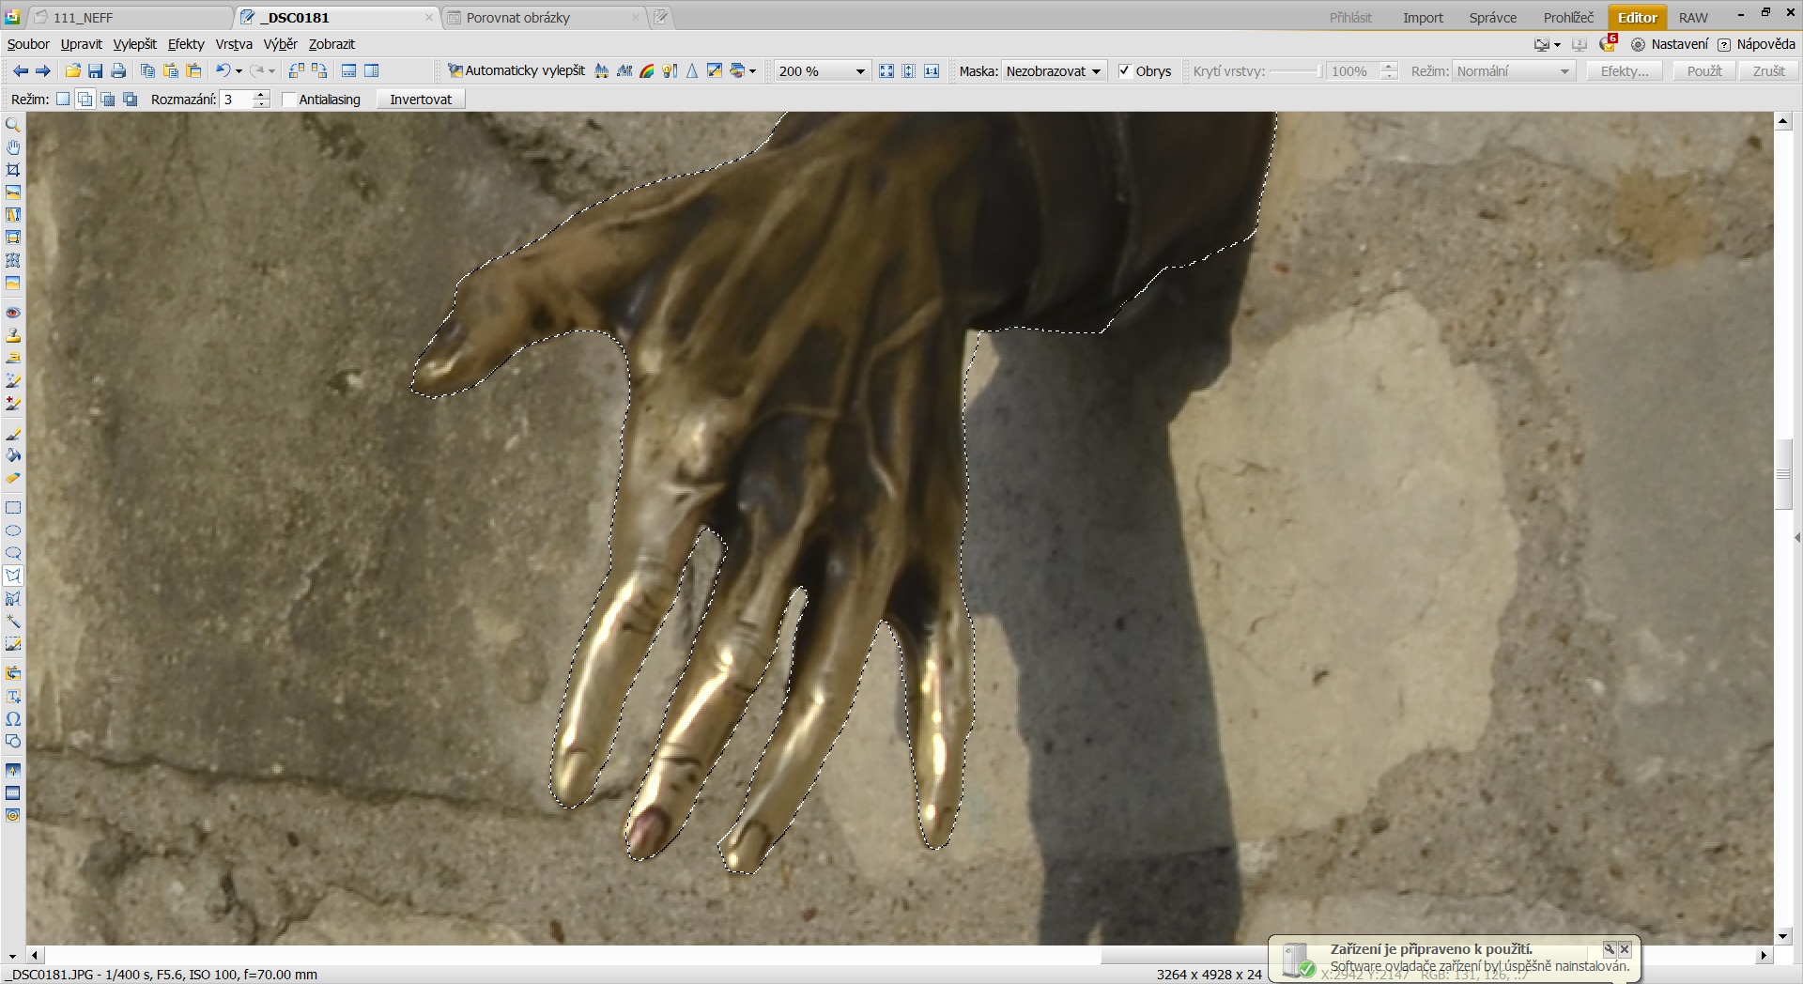Set selection mode to new selection
This screenshot has height=984, width=1803.
(x=63, y=100)
